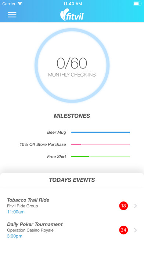Tap the Milestones section heading
The image size is (144, 255).
72,116
